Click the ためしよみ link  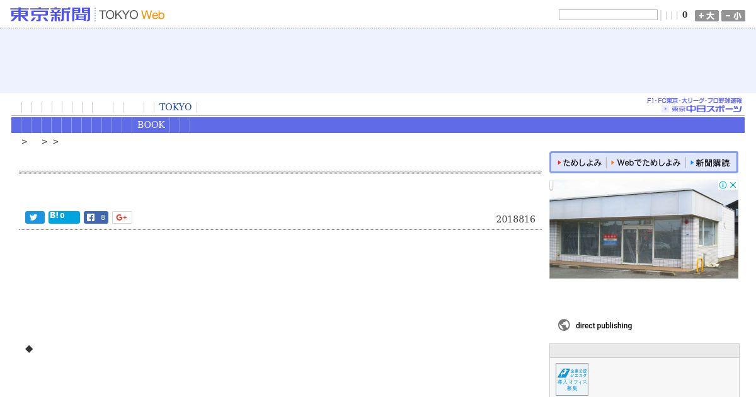click(580, 163)
